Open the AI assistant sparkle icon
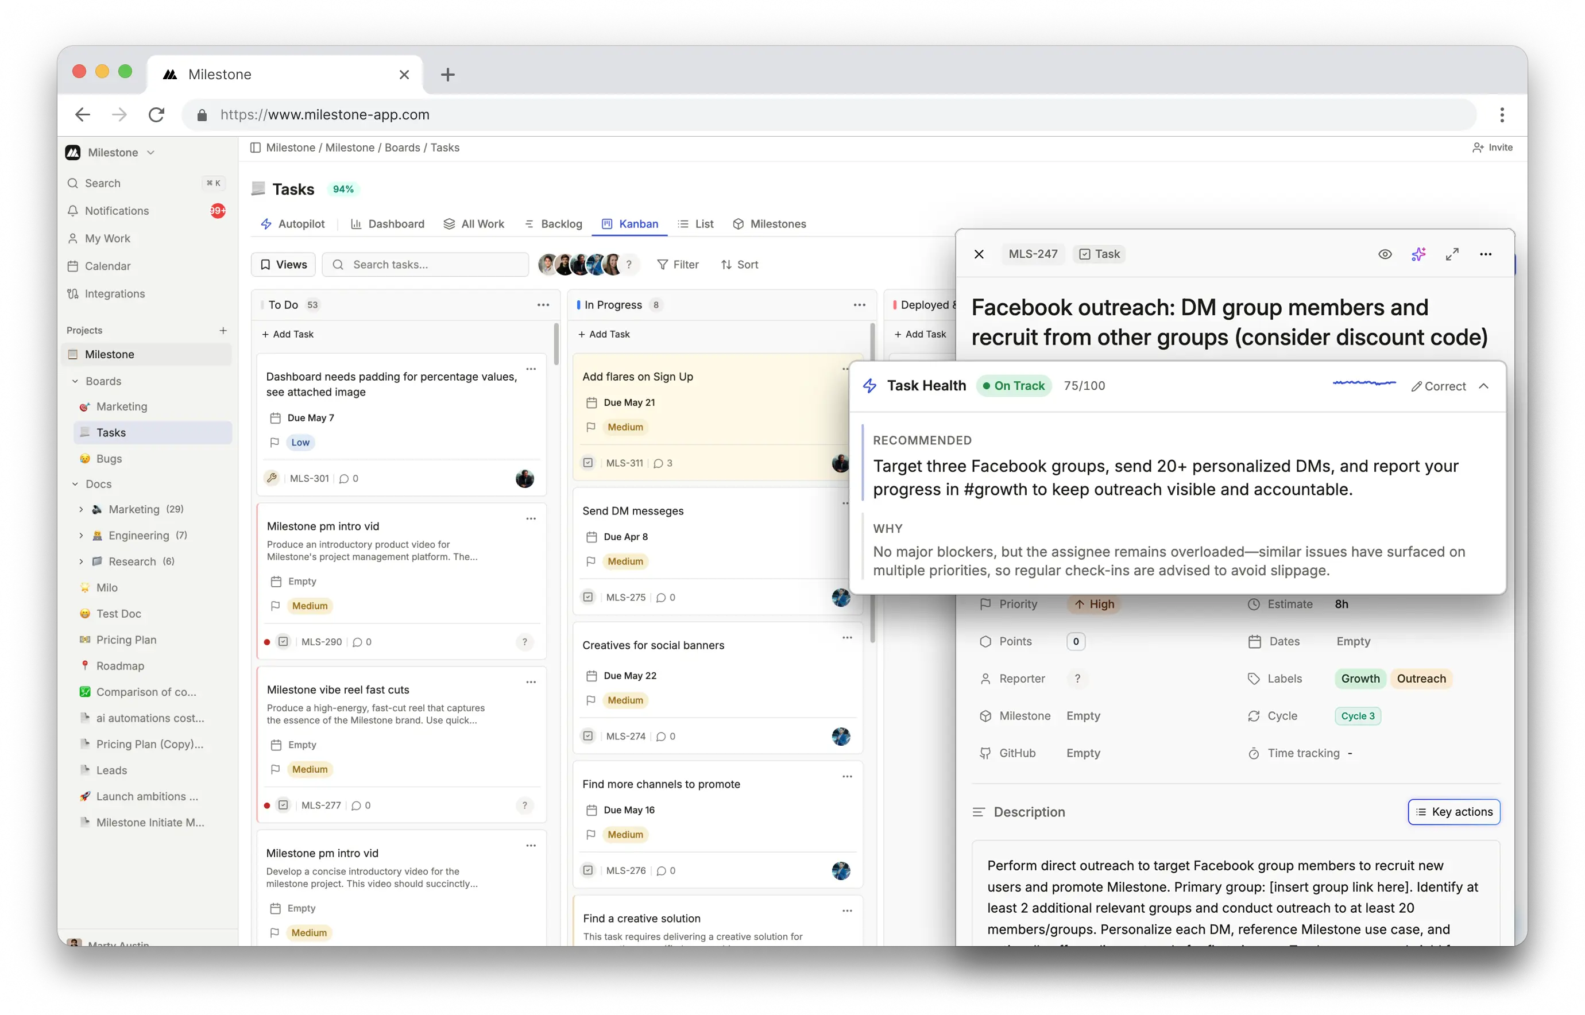This screenshot has height=1015, width=1585. tap(1418, 254)
